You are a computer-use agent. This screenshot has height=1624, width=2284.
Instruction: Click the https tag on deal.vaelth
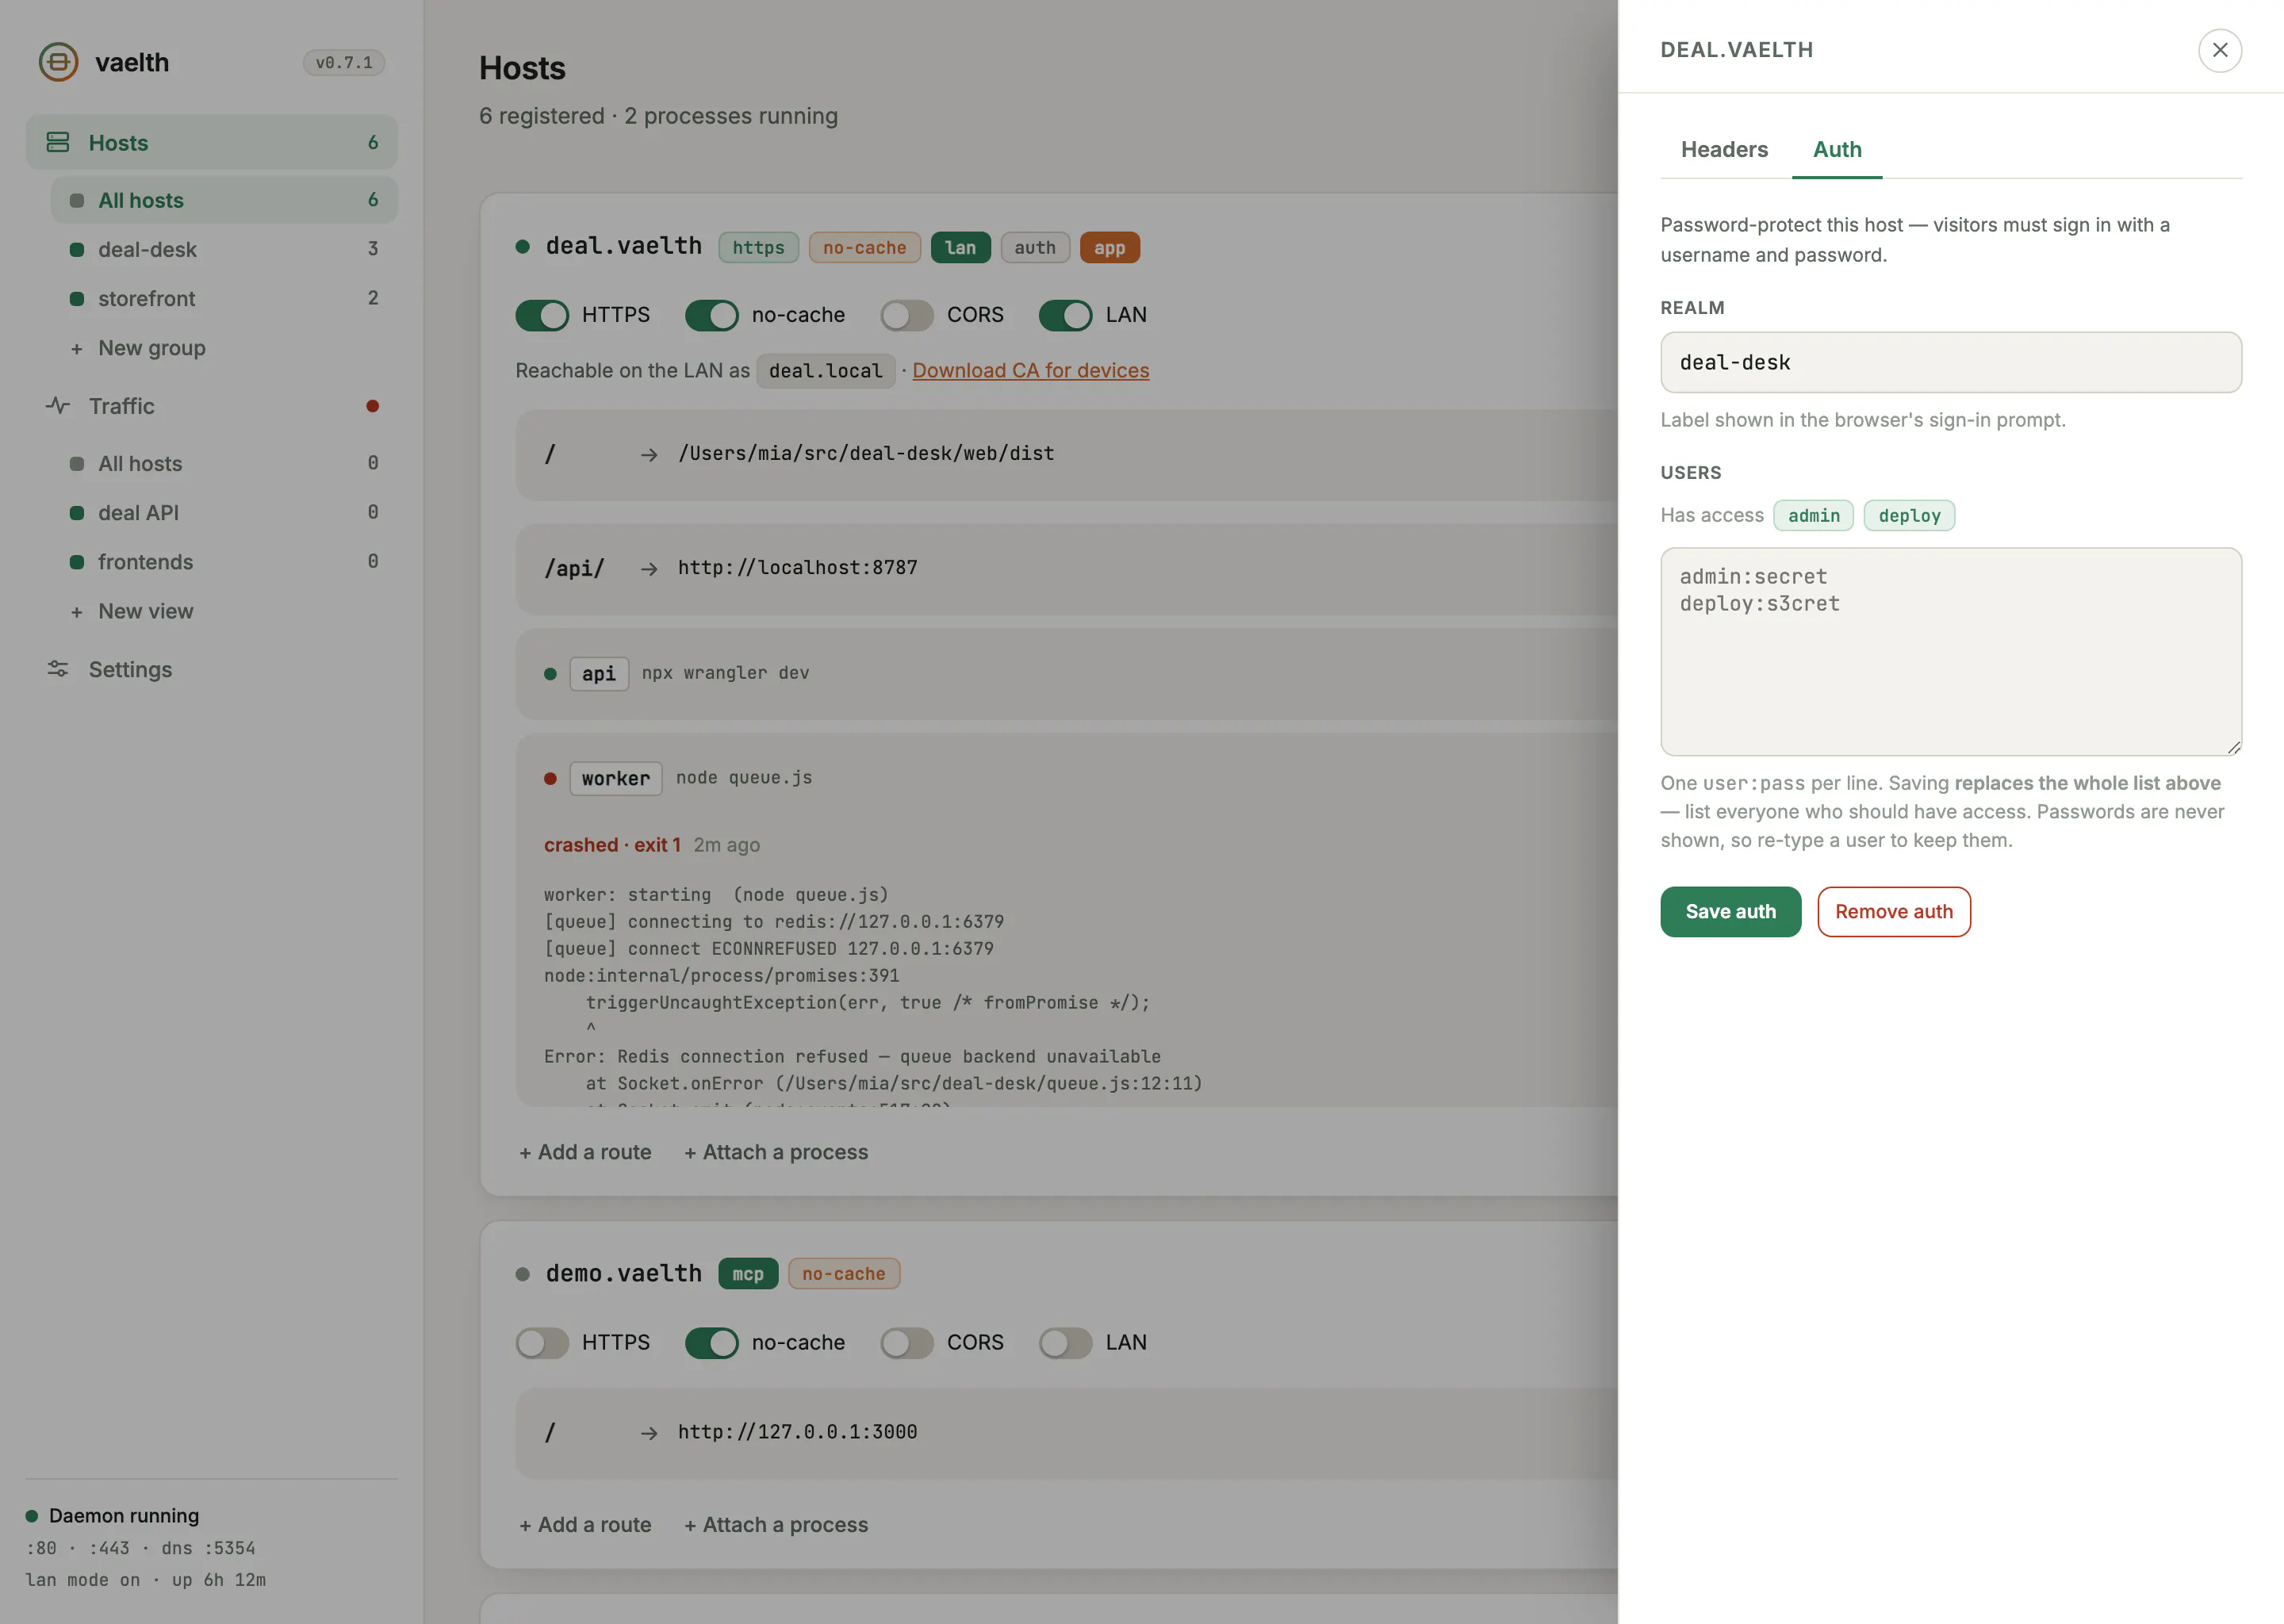coord(758,247)
